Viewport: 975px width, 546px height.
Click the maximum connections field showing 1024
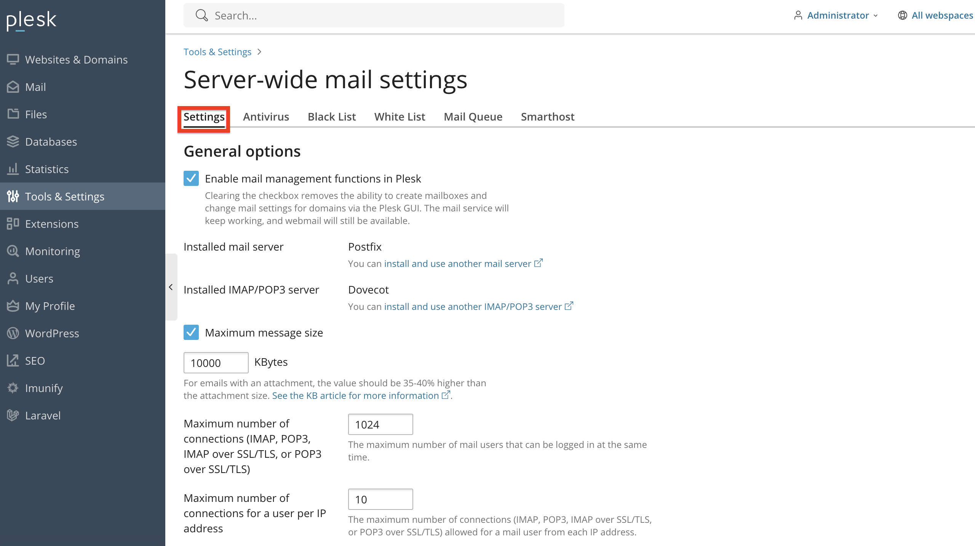point(380,424)
